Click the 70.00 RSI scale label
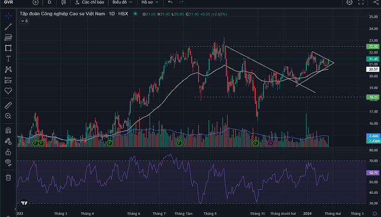Image resolution: width=381 pixels, height=217 pixels. (373, 161)
